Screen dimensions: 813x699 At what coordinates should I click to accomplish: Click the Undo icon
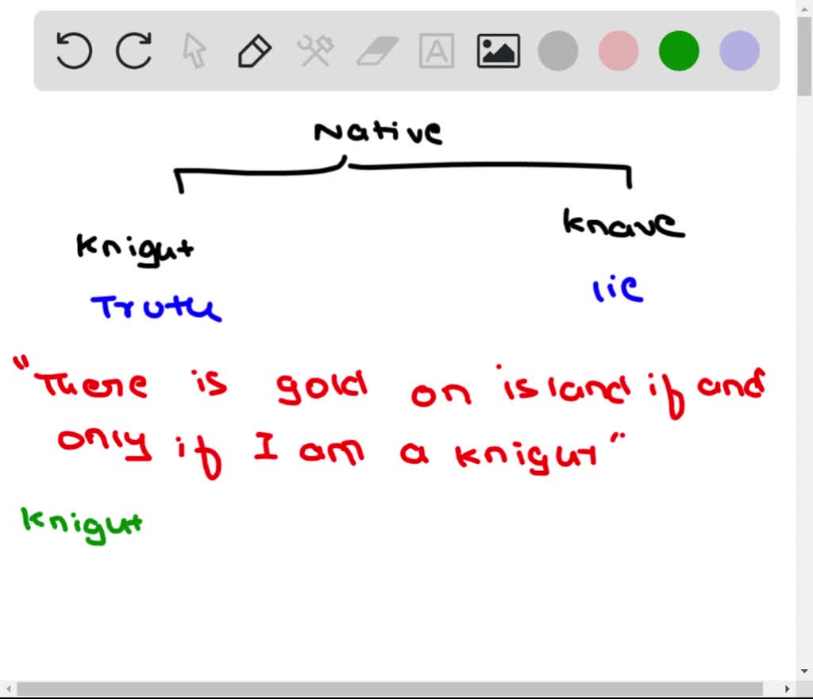pyautogui.click(x=73, y=50)
